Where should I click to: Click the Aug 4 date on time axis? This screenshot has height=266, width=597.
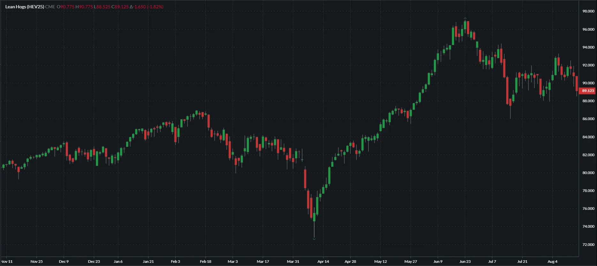coord(552,262)
